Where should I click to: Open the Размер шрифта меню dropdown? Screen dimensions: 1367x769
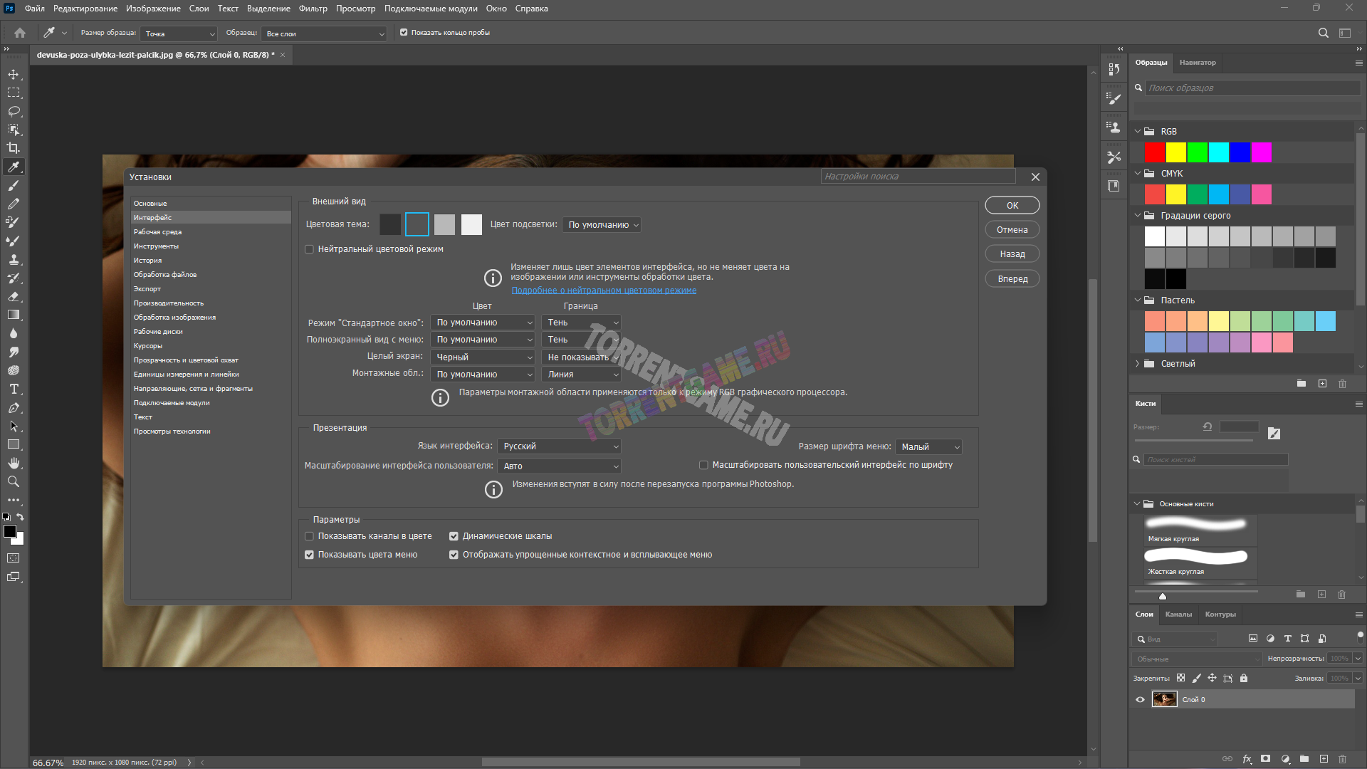[928, 446]
